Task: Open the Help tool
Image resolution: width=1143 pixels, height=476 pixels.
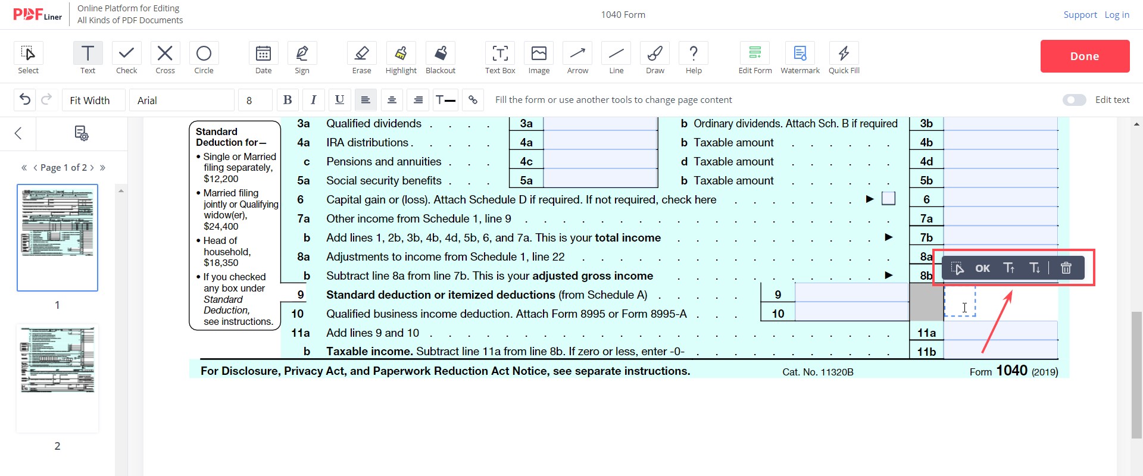Action: 694,58
